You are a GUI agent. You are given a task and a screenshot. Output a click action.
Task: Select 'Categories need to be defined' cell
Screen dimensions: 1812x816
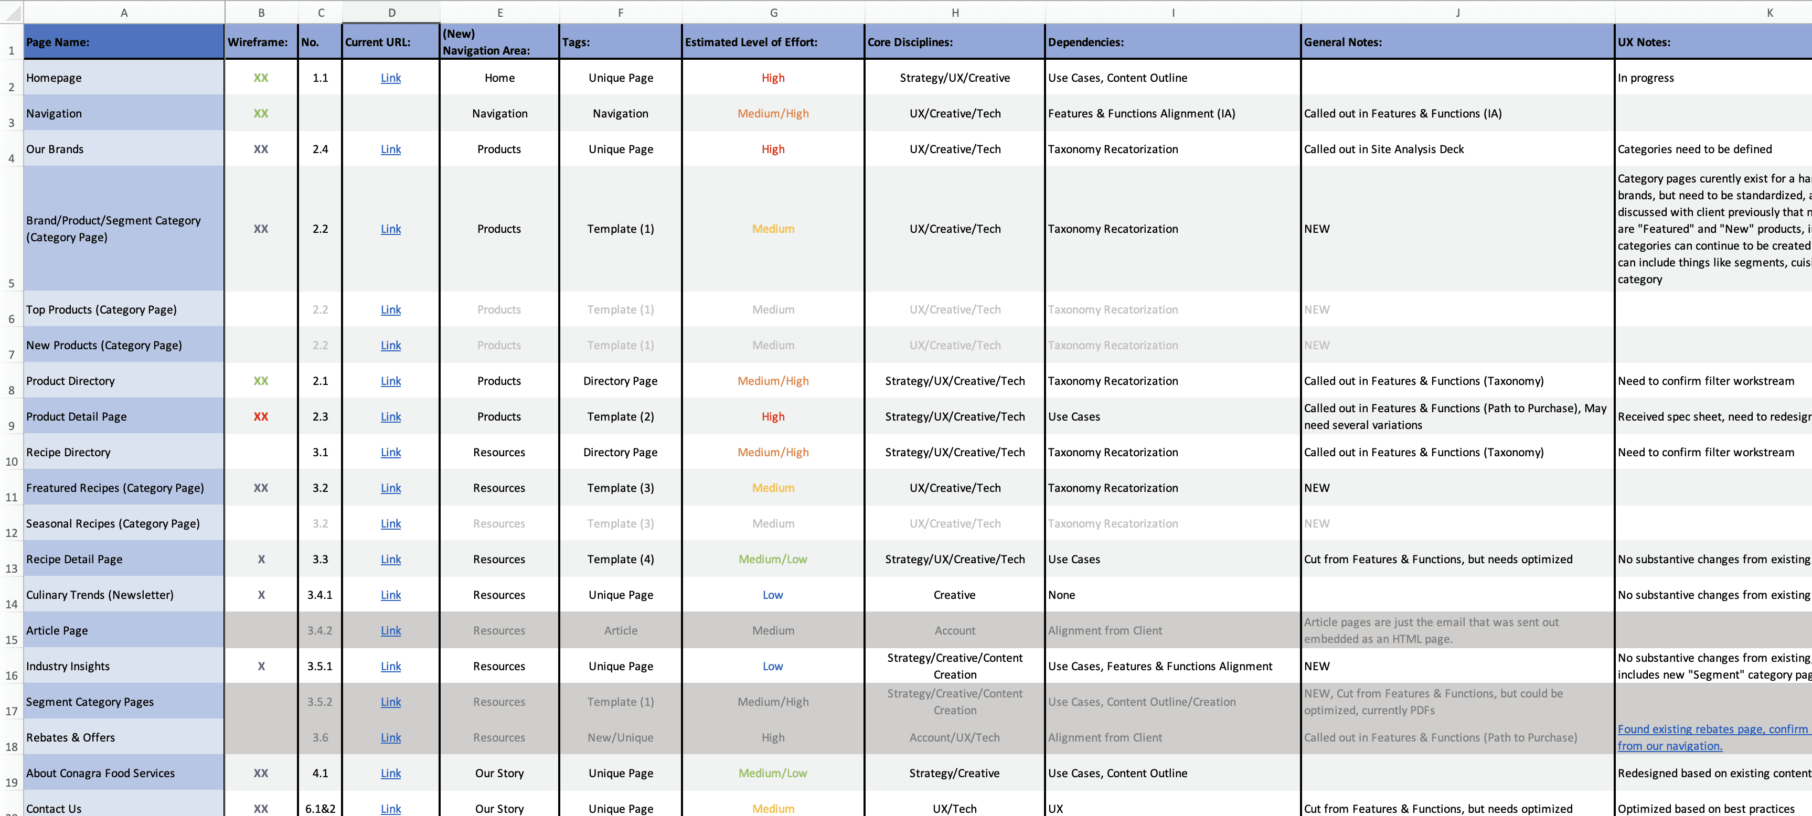click(x=1713, y=149)
